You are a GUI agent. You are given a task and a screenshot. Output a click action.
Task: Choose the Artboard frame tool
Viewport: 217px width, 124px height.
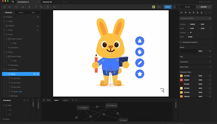click(16, 7)
